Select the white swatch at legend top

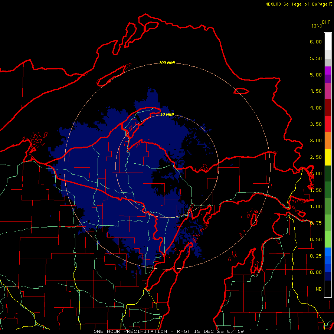[x=328, y=42]
